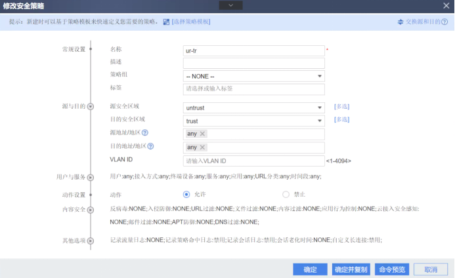Click the <1-4094> VLAN range hint
This screenshot has height=278, width=455.
[x=339, y=161]
